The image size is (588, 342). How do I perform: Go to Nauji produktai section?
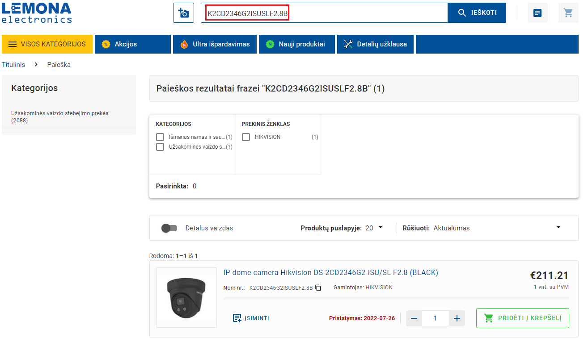(296, 44)
